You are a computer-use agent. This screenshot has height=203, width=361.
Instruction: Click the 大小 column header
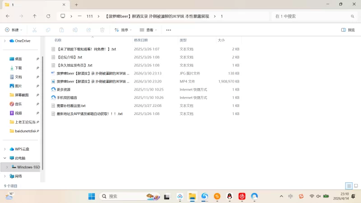tap(221, 40)
